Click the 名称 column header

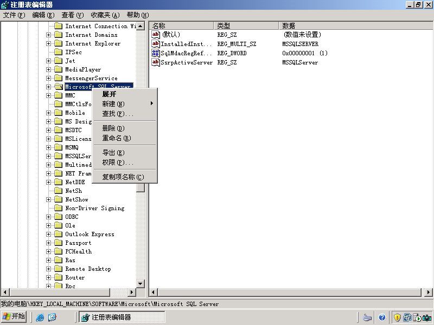click(182, 25)
